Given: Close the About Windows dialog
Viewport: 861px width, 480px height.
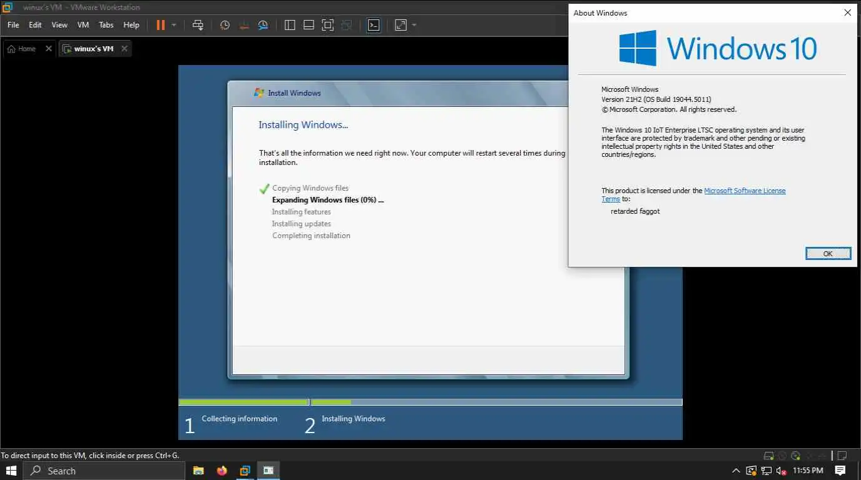Looking at the screenshot, I should 847,12.
